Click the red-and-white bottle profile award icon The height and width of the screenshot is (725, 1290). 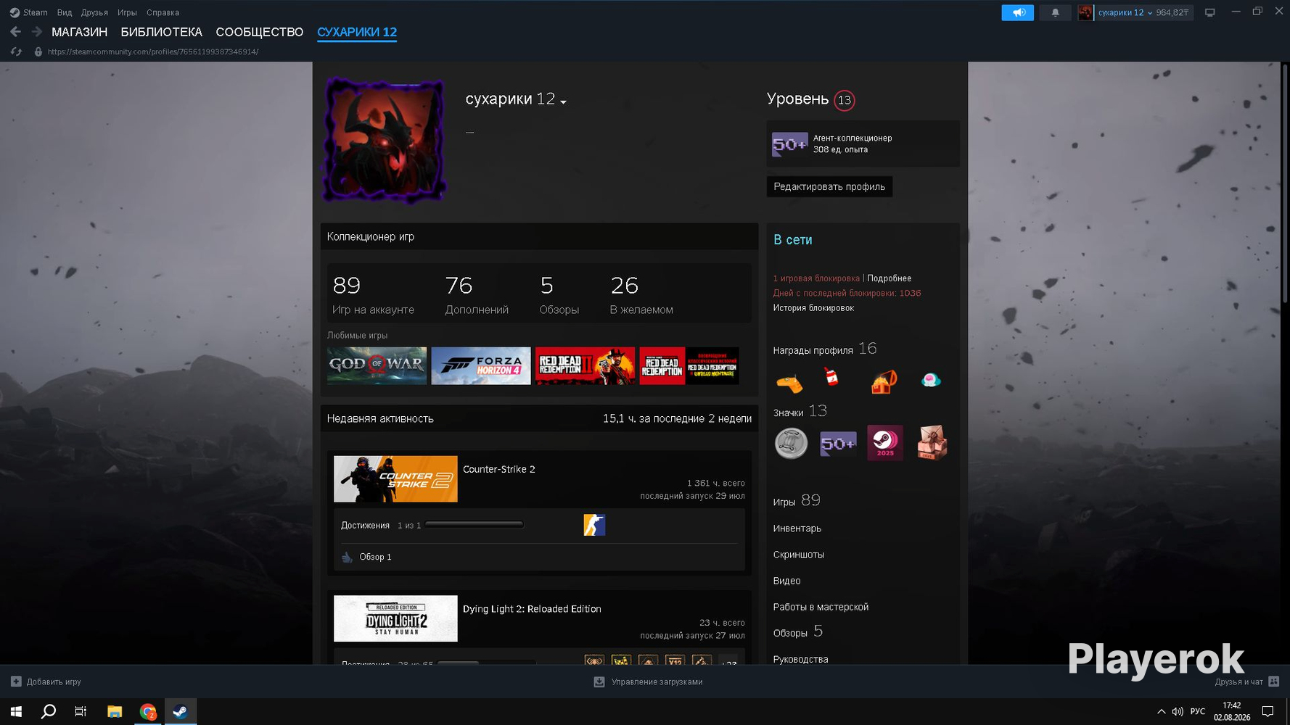(x=831, y=378)
